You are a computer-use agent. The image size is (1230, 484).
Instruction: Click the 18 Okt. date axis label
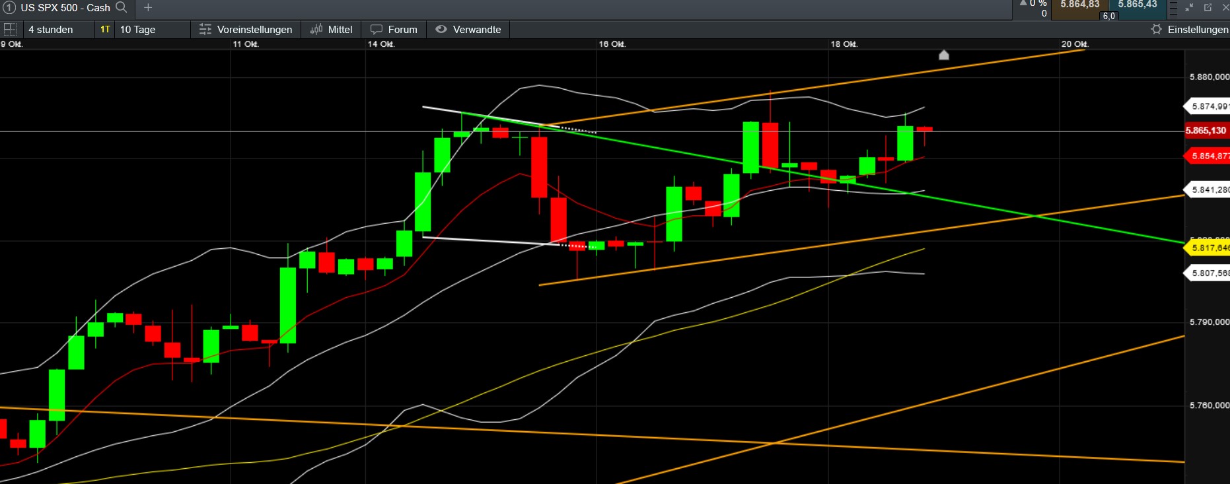(x=844, y=44)
